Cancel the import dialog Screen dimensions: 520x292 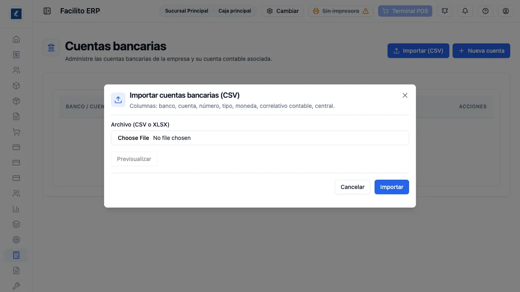pos(353,187)
